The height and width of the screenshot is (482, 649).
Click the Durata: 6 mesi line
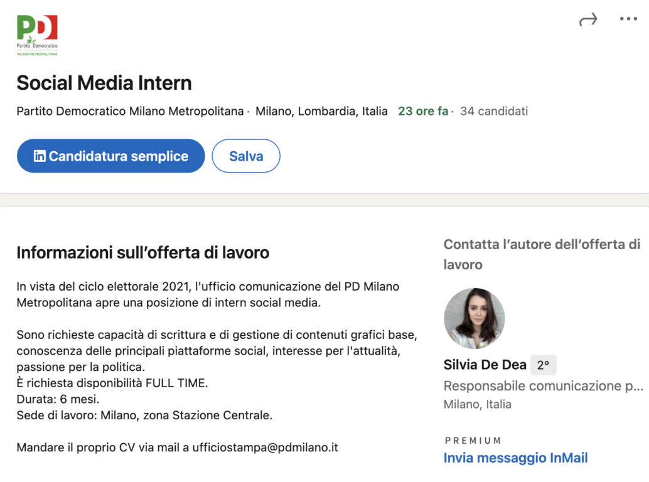(x=58, y=399)
